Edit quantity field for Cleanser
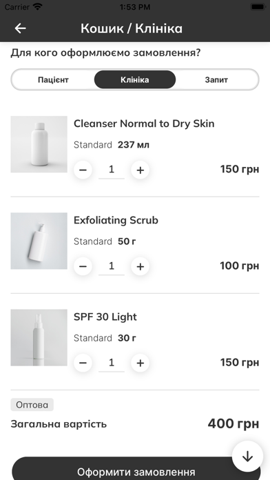 [112, 170]
